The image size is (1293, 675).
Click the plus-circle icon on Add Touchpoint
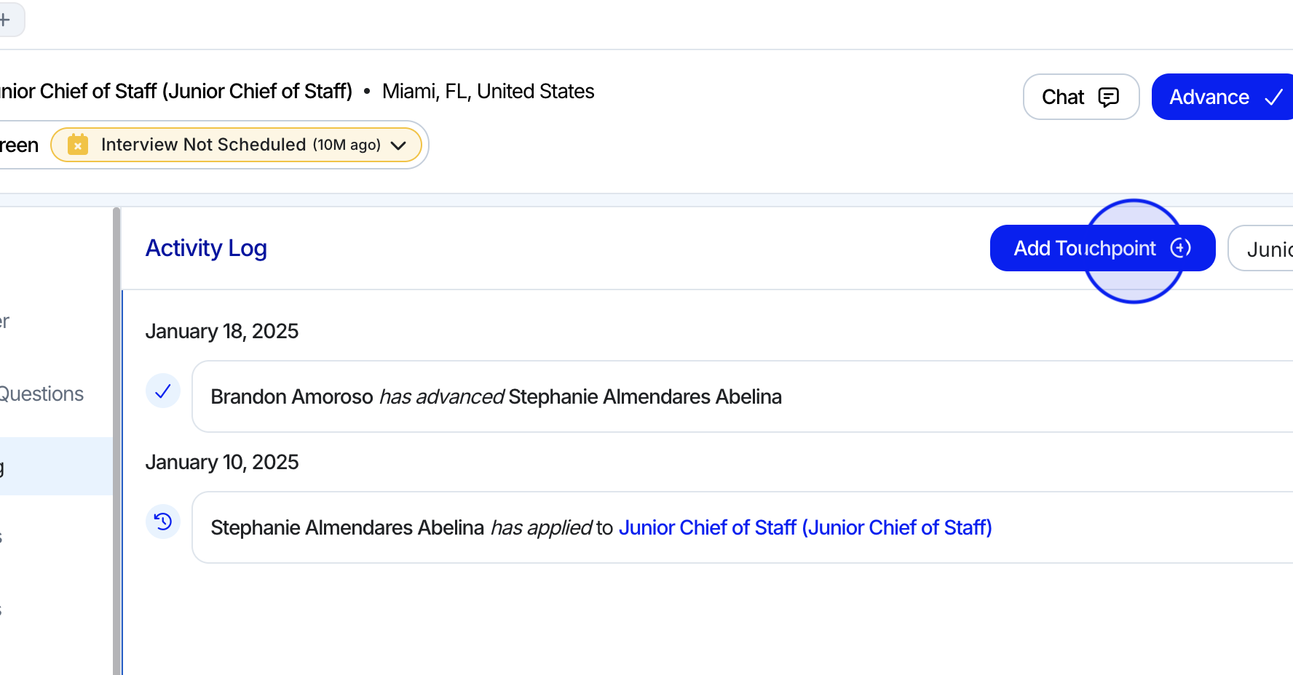click(x=1180, y=248)
